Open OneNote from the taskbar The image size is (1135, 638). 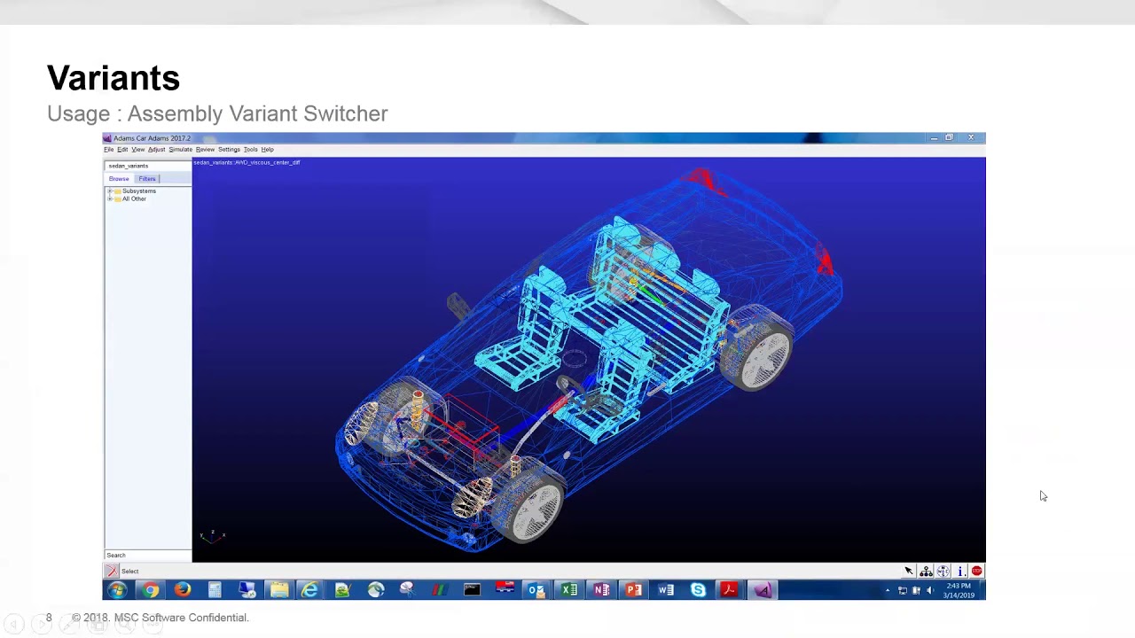coord(601,590)
